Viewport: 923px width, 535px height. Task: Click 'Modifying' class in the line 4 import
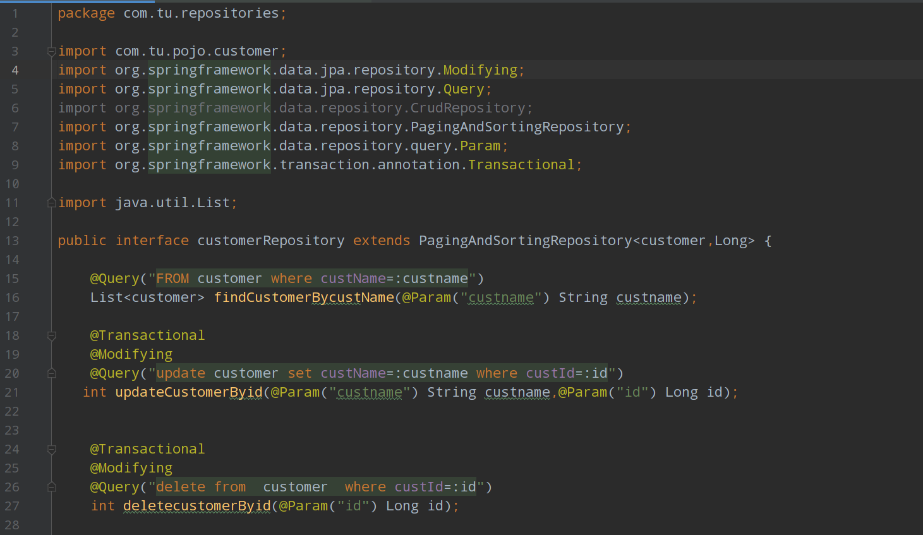[x=480, y=70]
